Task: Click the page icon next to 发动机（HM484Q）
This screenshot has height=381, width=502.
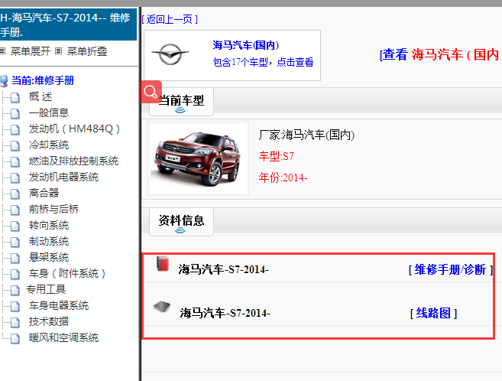Action: point(15,129)
